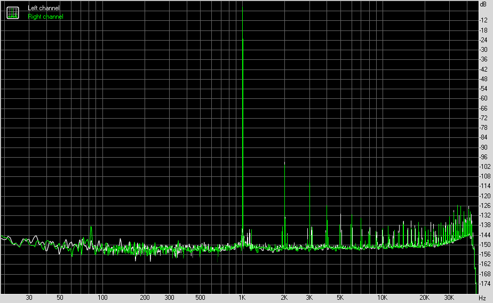The image size is (493, 303).
Task: Click the "-114" dB scale label
Action: pyautogui.click(x=484, y=186)
